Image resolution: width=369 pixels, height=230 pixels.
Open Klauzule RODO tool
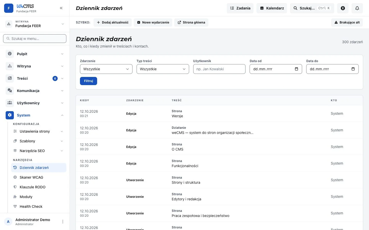pos(39,187)
